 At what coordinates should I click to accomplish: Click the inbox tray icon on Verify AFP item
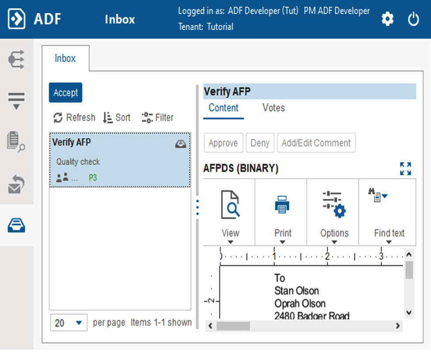(181, 144)
